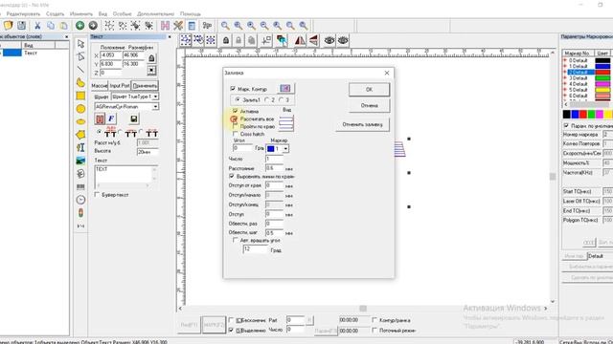Select the Rectangle drawing tool
613x344 pixels.
point(80,96)
